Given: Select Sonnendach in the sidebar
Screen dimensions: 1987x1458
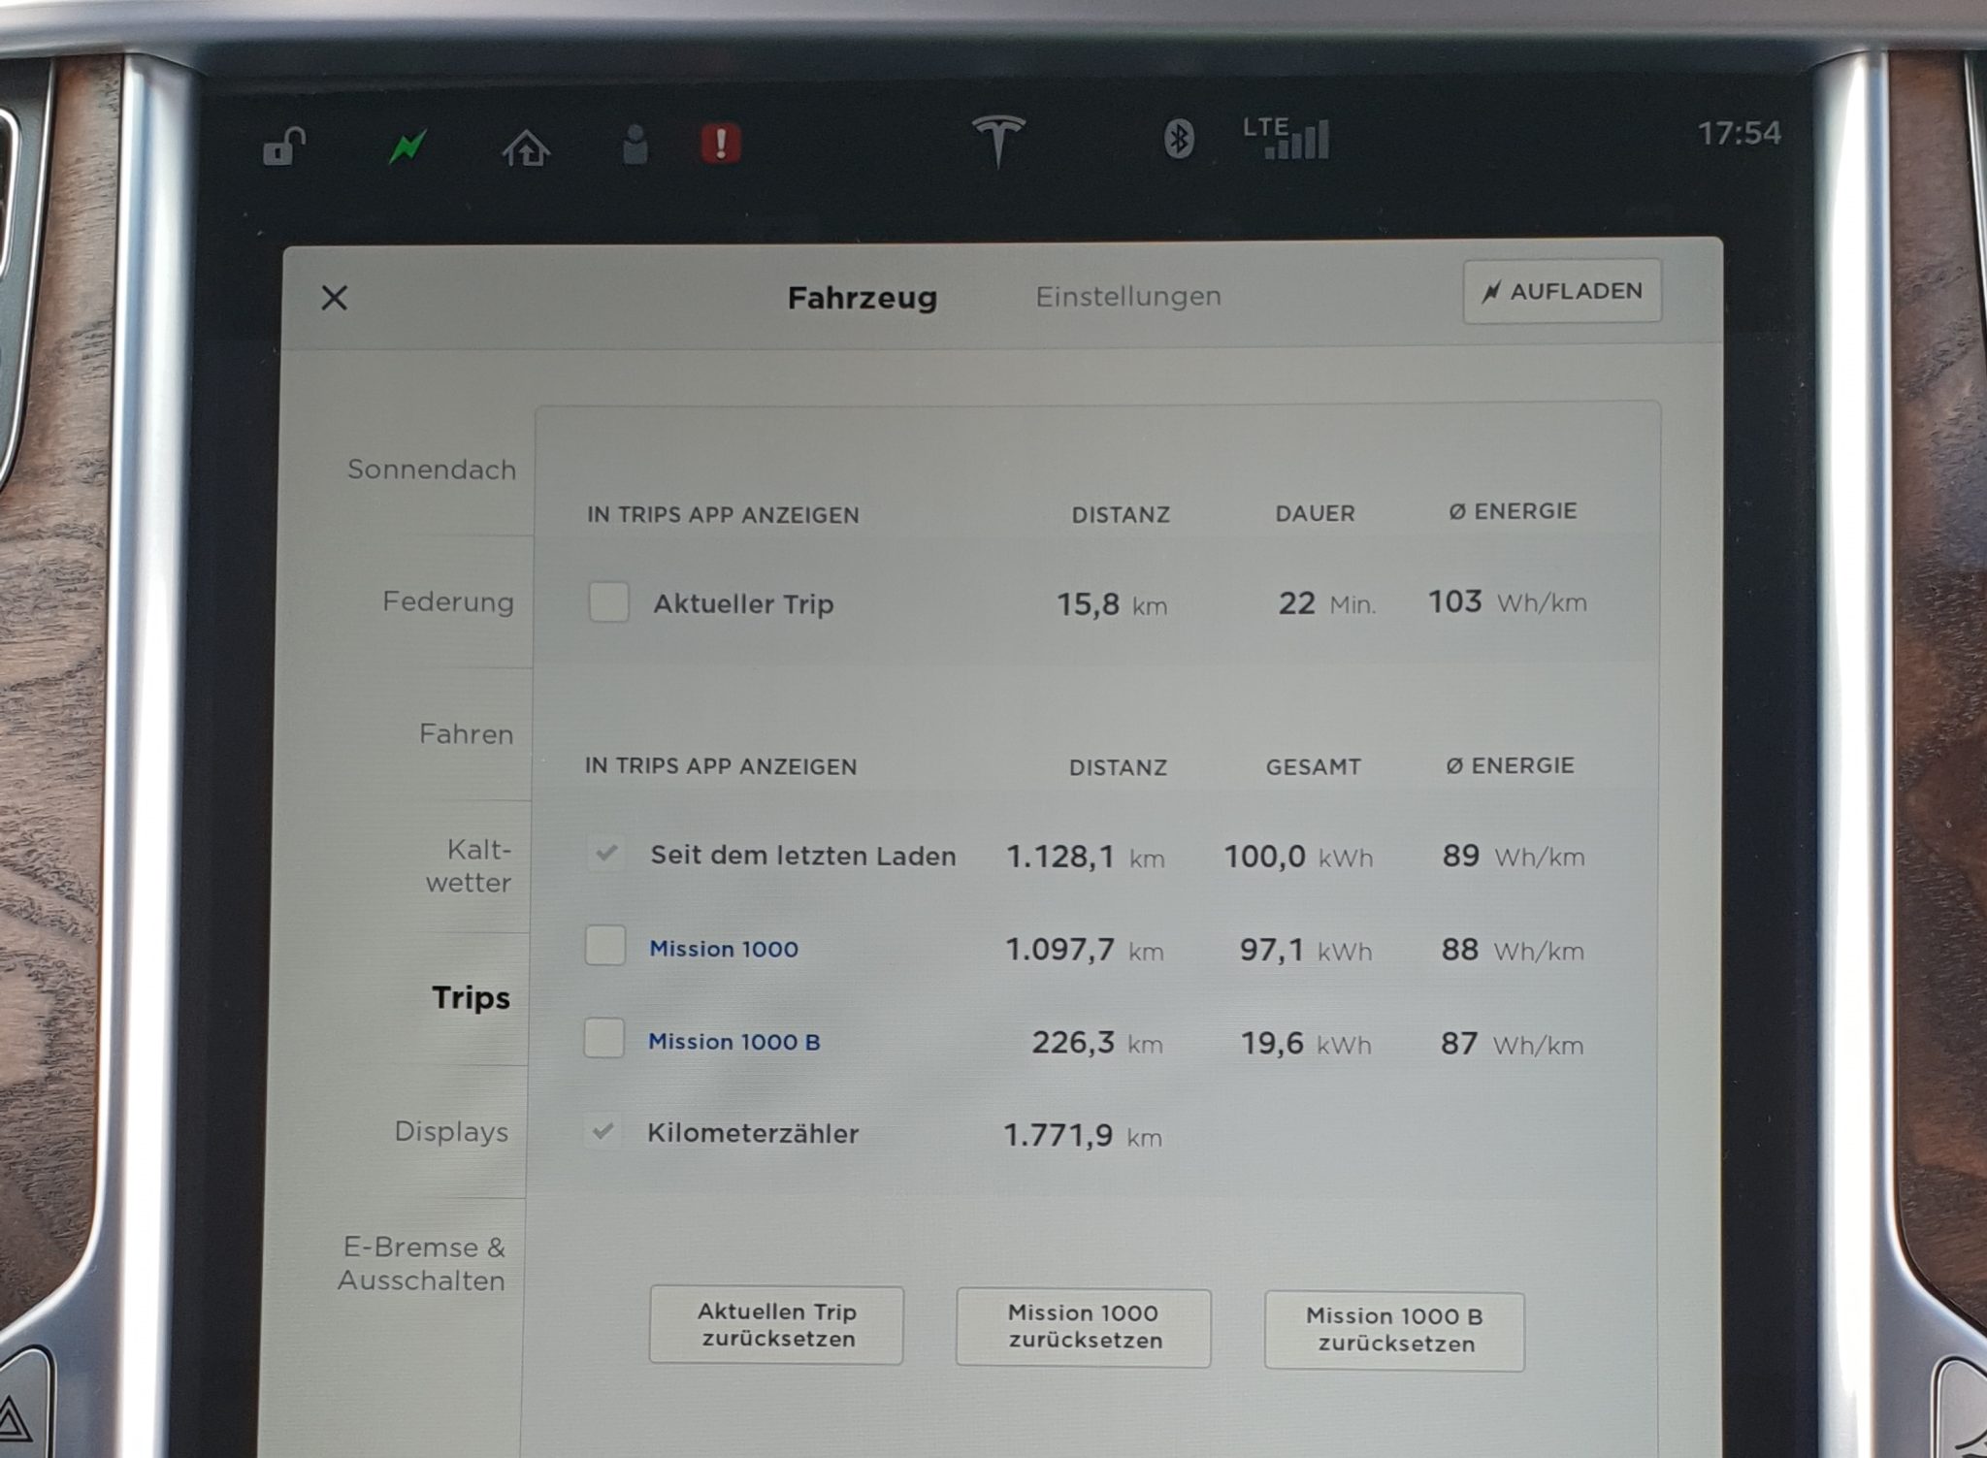Looking at the screenshot, I should coord(431,470).
